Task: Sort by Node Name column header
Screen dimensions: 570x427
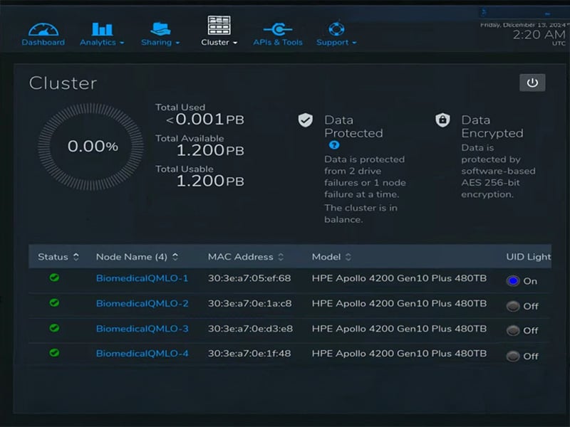Action: pos(137,256)
